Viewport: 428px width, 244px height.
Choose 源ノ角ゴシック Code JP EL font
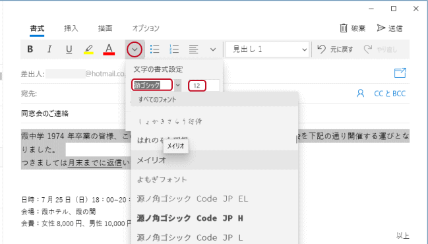click(x=214, y=198)
